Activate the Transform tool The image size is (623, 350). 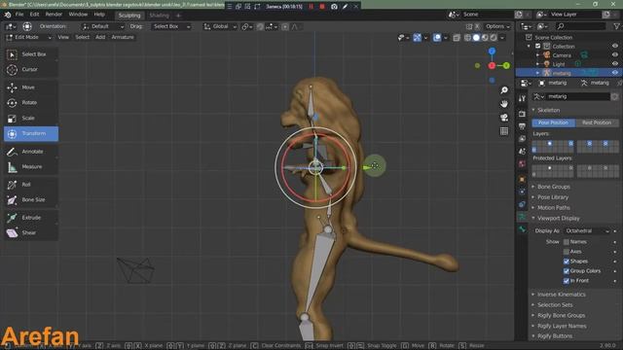[x=31, y=134]
